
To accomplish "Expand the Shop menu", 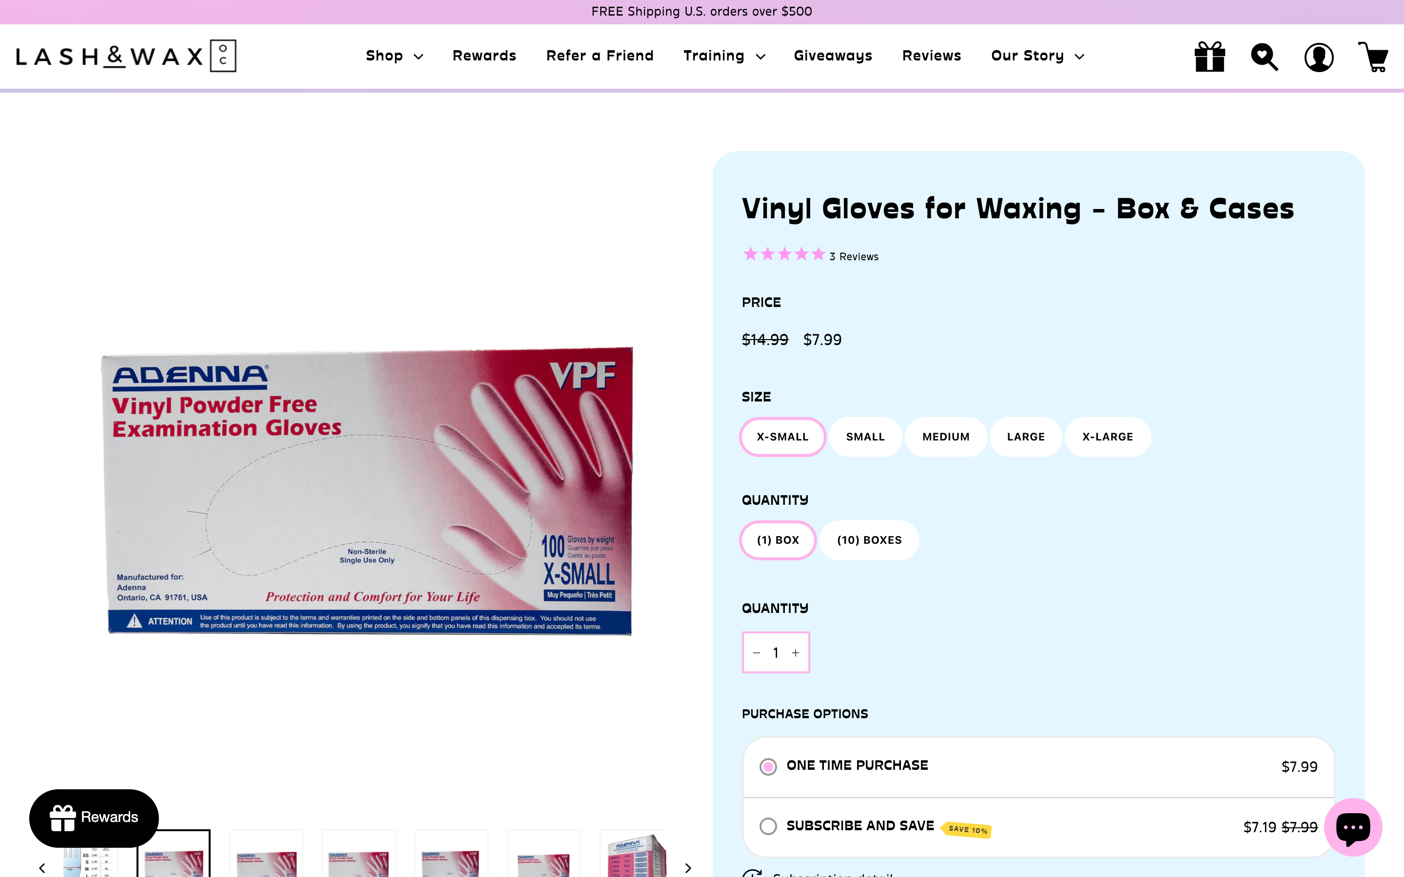I will tap(394, 56).
